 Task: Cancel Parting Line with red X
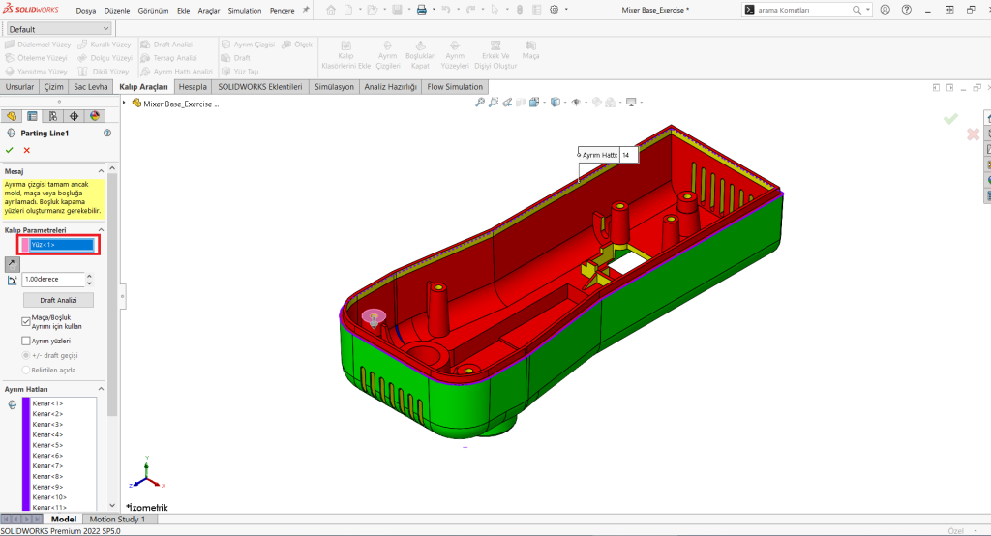[x=26, y=150]
